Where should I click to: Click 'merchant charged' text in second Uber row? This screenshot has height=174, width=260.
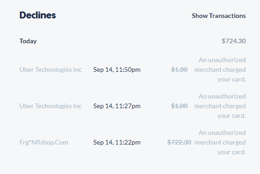[x=220, y=106]
